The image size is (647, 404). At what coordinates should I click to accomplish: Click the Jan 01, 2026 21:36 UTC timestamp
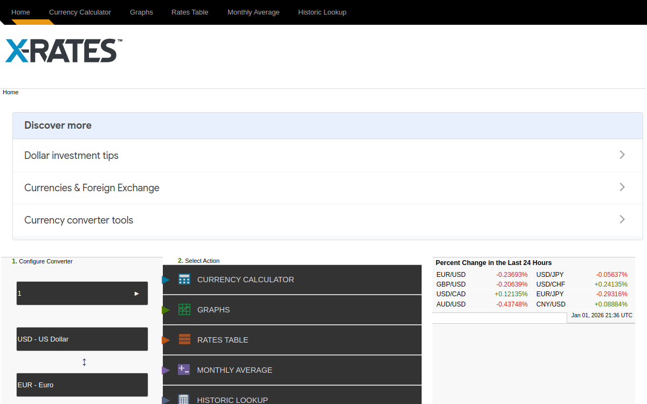602,315
